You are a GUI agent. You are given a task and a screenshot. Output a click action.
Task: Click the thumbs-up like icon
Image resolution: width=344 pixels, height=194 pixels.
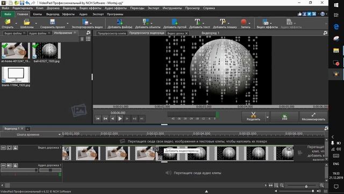[300, 14]
